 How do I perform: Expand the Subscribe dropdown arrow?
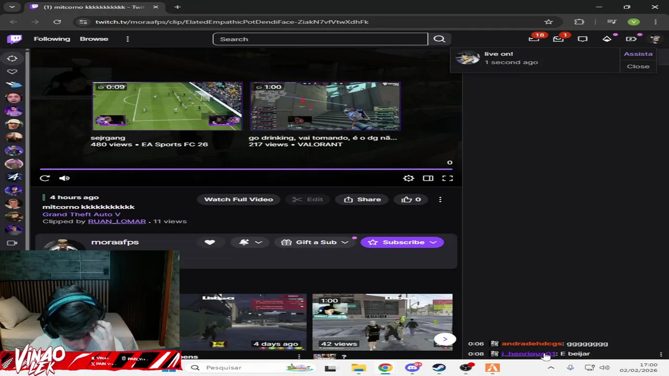pos(433,242)
